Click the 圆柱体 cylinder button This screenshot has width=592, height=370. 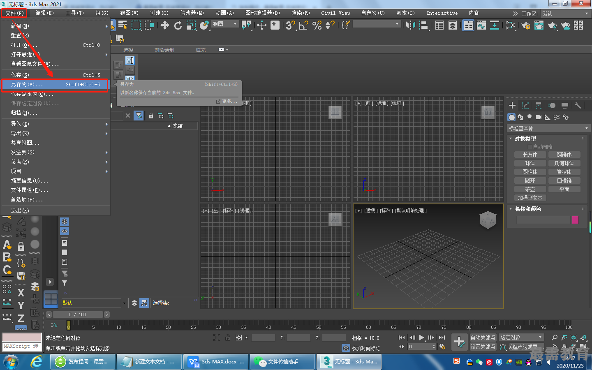point(530,172)
